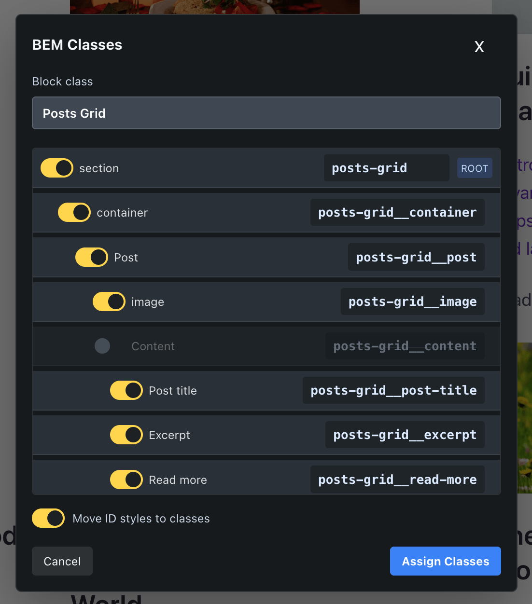The height and width of the screenshot is (604, 532).
Task: Click the disabled posts-grid__content class field
Action: click(x=405, y=346)
